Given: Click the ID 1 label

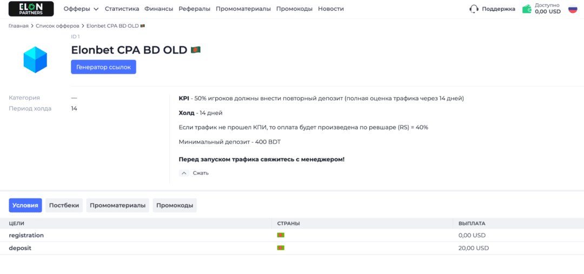Looking at the screenshot, I should click(x=75, y=37).
